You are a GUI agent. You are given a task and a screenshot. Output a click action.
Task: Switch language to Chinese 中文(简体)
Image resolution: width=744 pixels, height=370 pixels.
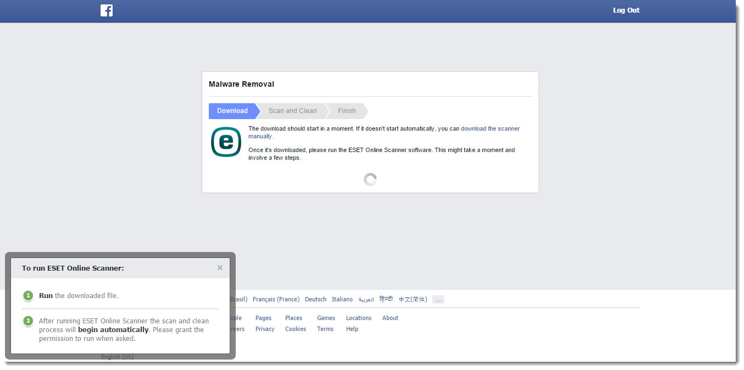413,300
